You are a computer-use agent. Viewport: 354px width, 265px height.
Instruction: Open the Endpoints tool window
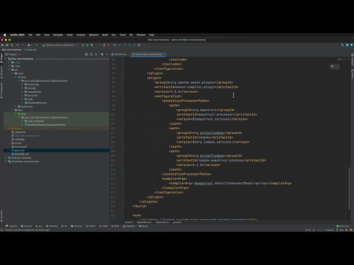point(129,226)
